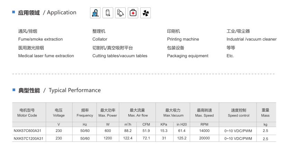Click the Printing machine label
295x153 pixels.
pos(183,39)
